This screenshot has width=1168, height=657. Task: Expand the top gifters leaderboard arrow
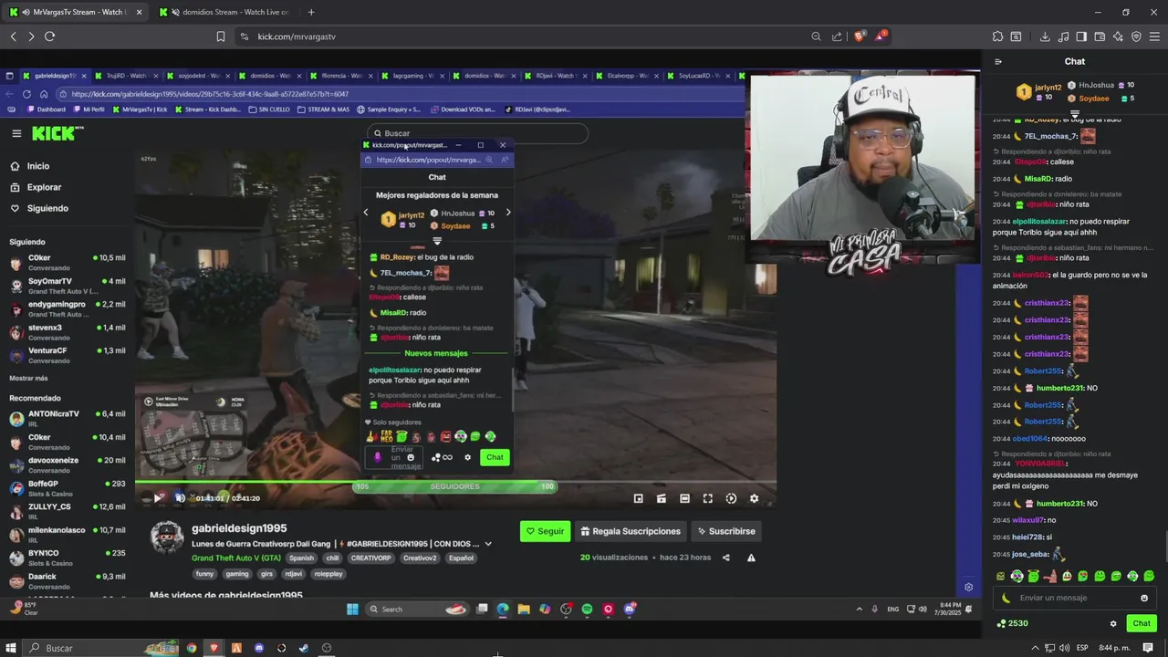pos(1075,113)
